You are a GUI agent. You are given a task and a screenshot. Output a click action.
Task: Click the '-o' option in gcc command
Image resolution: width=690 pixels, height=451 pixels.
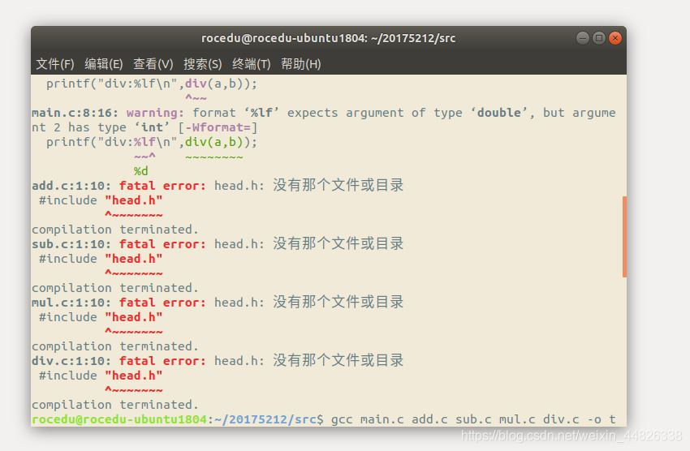[x=594, y=420]
